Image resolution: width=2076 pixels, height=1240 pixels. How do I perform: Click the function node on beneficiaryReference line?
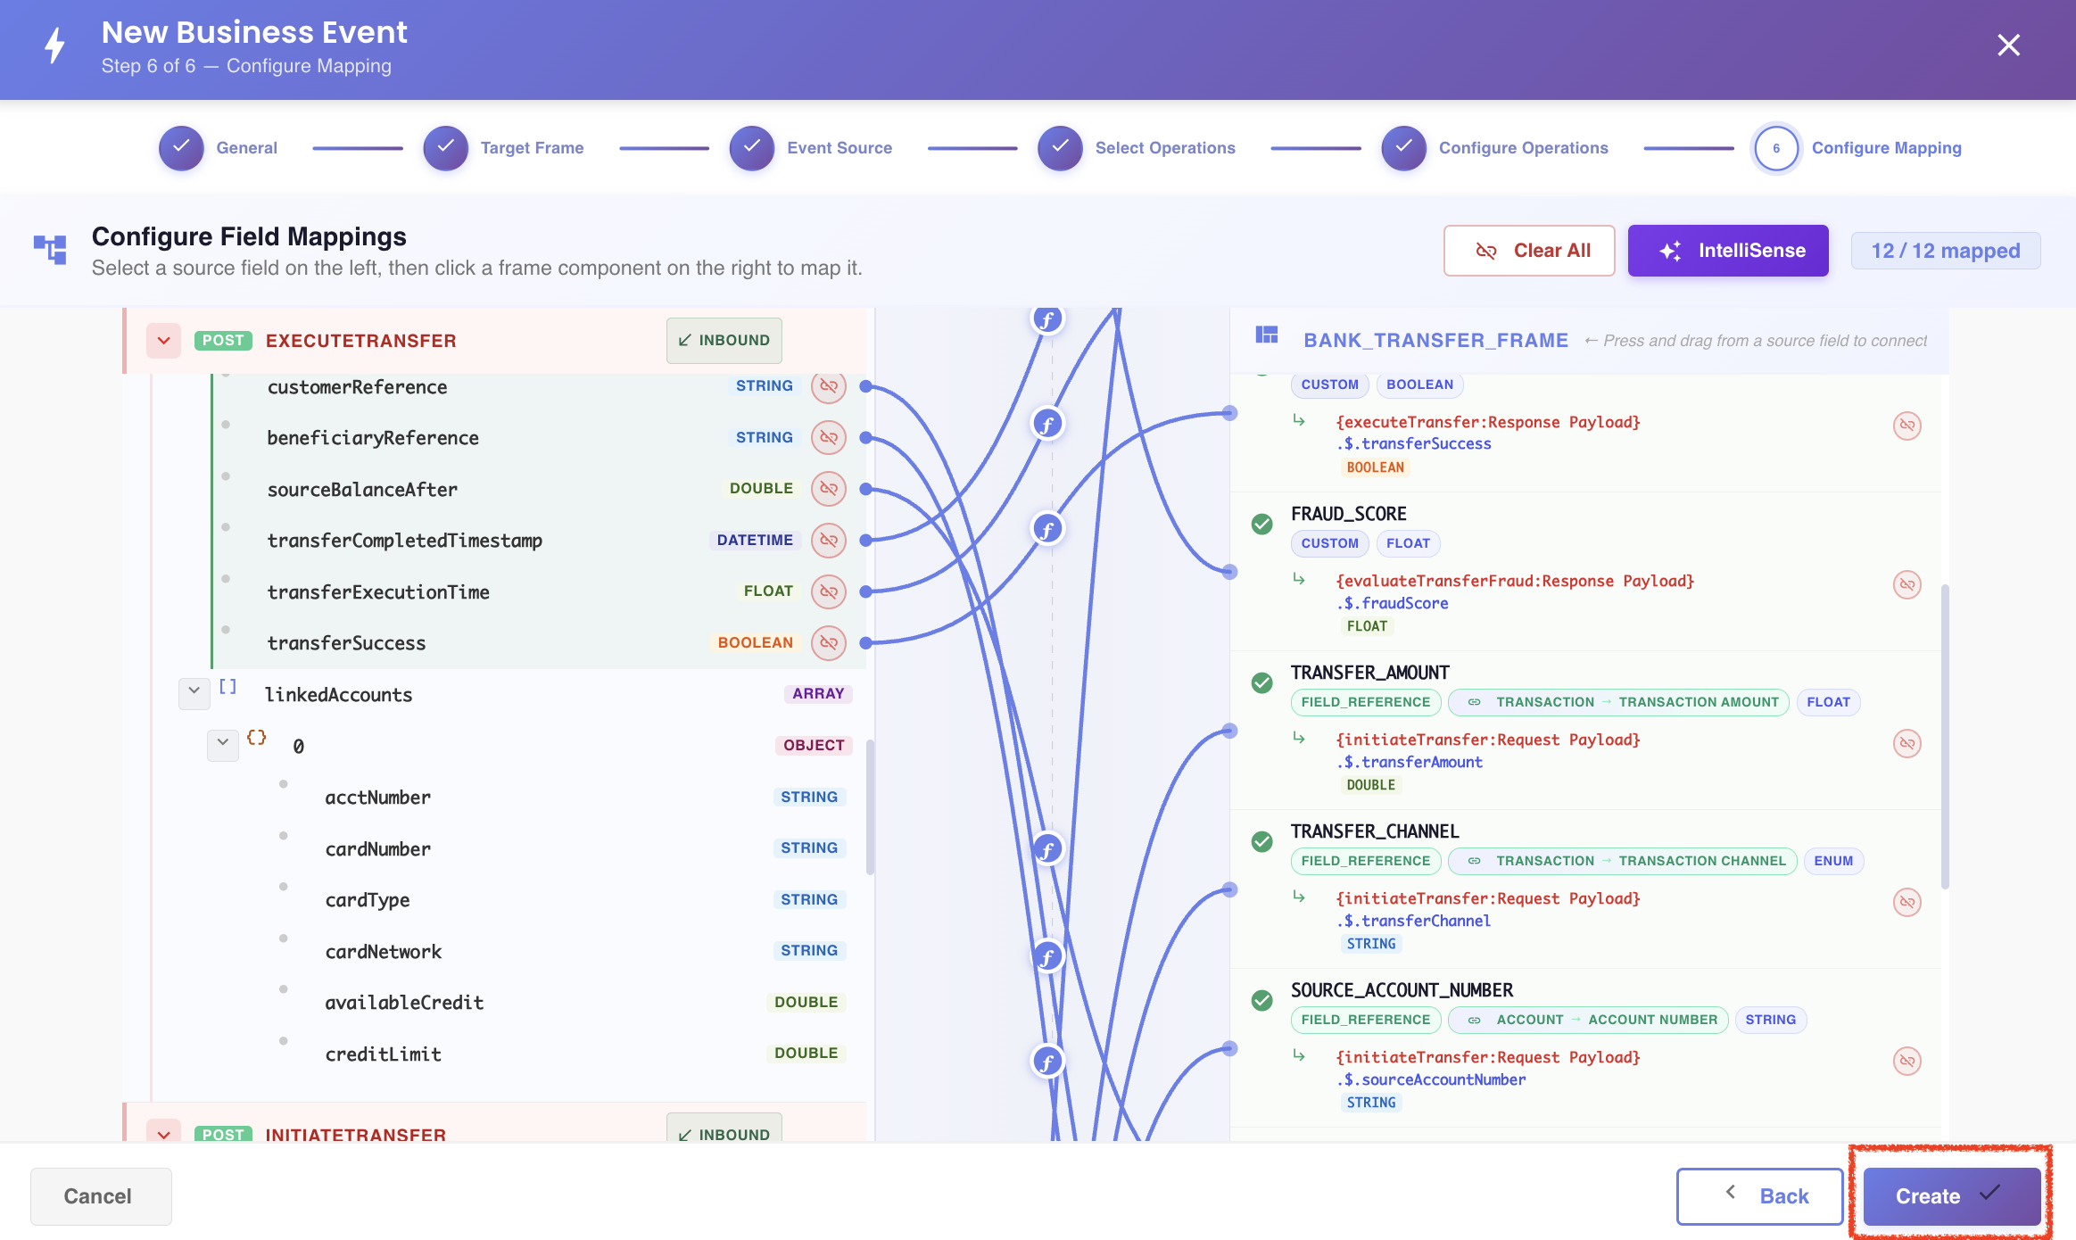click(x=1047, y=957)
